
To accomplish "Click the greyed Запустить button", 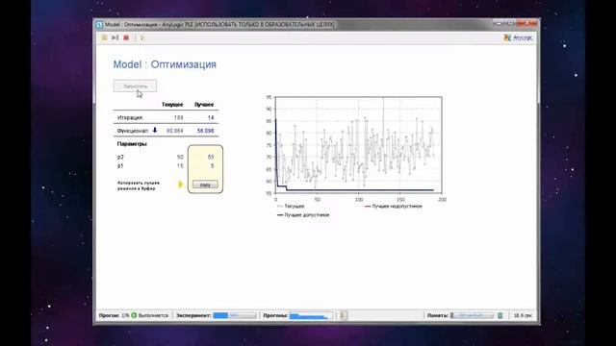I will [135, 86].
